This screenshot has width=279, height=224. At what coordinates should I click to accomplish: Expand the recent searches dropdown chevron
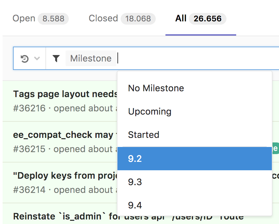pyautogui.click(x=37, y=58)
